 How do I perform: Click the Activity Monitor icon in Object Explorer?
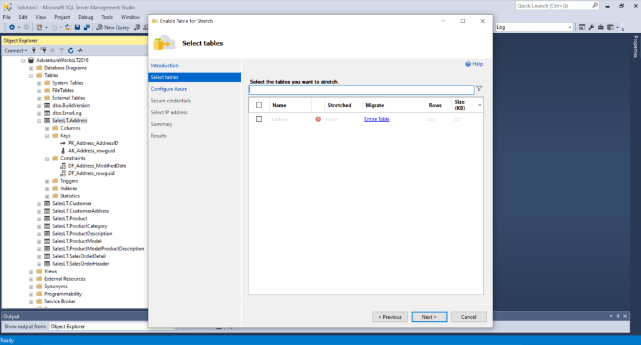80,51
